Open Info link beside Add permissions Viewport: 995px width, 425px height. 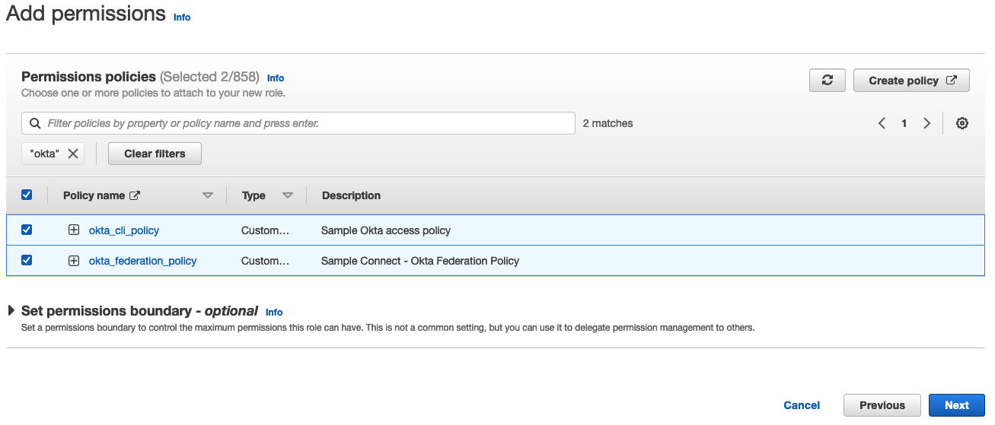click(x=182, y=17)
